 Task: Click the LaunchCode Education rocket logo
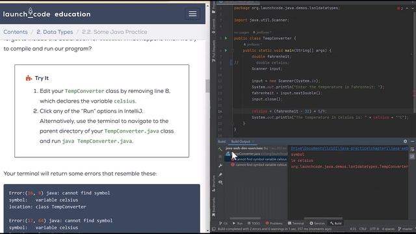tap(31, 13)
